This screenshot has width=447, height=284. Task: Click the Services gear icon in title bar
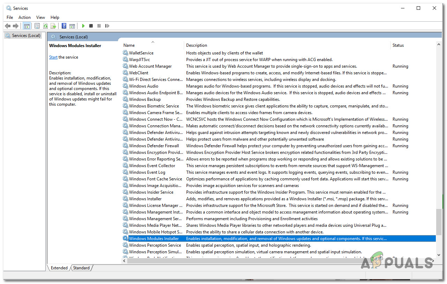click(x=8, y=8)
